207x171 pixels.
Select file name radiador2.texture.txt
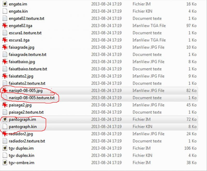pos(27,141)
